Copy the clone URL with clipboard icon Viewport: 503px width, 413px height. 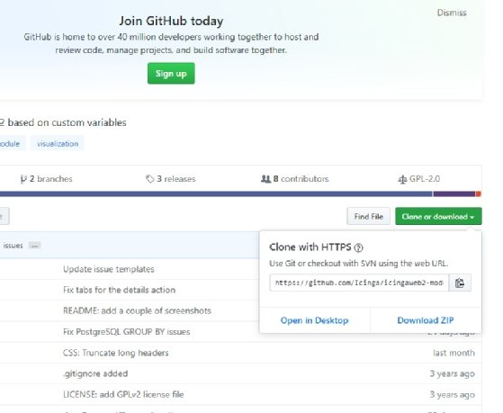(460, 283)
